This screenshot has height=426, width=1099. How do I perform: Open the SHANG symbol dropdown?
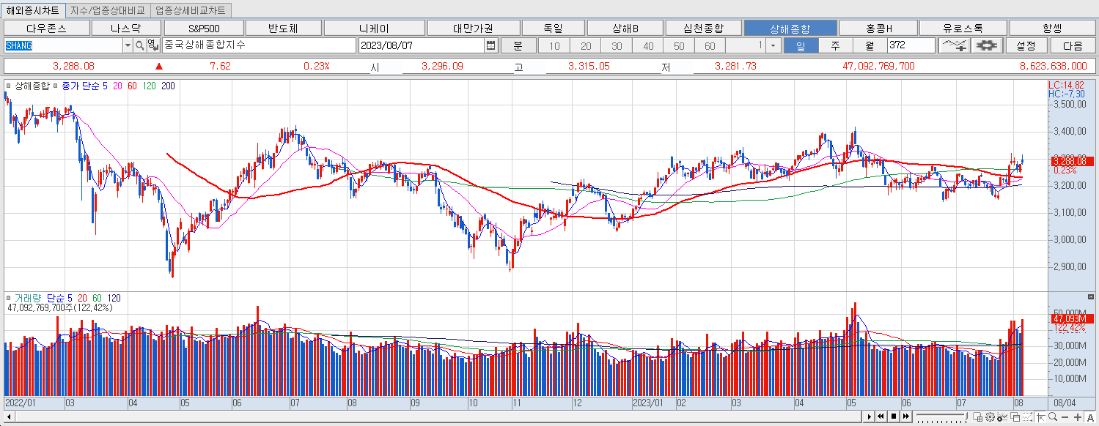pyautogui.click(x=127, y=45)
